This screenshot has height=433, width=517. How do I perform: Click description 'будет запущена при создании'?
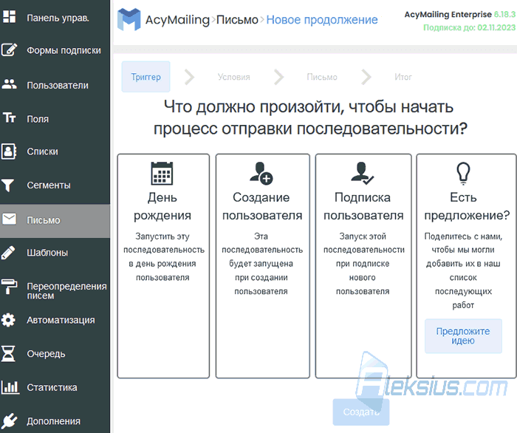261,270
